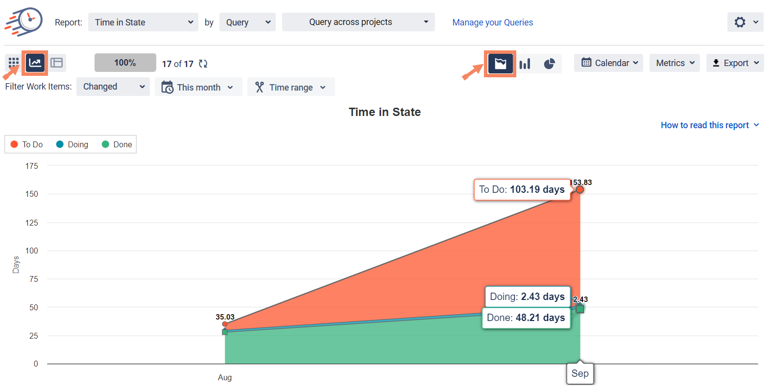Open the Calendar menu
The image size is (770, 391).
[x=608, y=63]
